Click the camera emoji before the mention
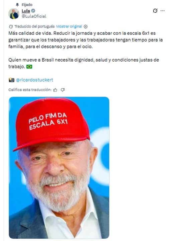 [x=11, y=80]
